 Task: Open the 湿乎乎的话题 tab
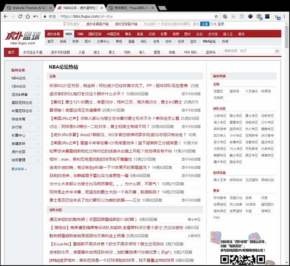[x=60, y=52]
